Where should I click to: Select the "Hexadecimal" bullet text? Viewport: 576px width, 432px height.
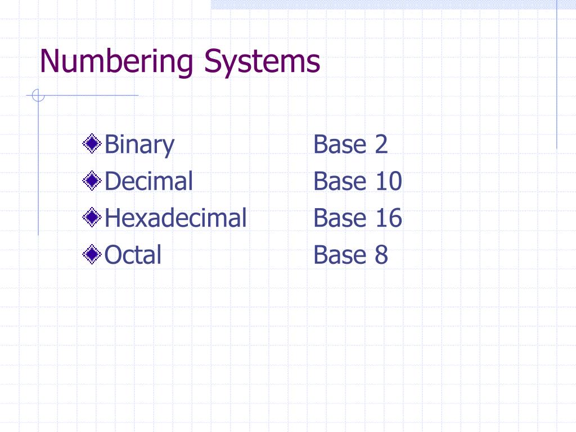coord(175,218)
